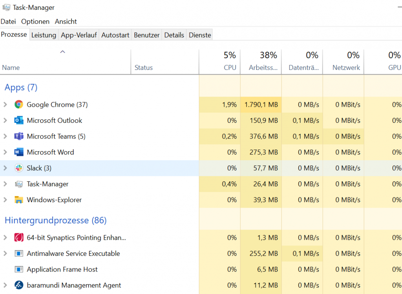The width and height of the screenshot is (402, 294).
Task: Click the Task-Manager row icon
Action: coord(19,184)
